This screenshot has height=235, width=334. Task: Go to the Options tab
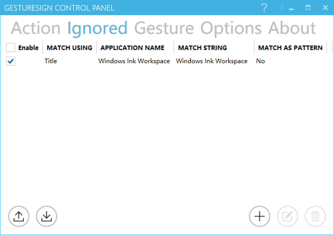[228, 28]
